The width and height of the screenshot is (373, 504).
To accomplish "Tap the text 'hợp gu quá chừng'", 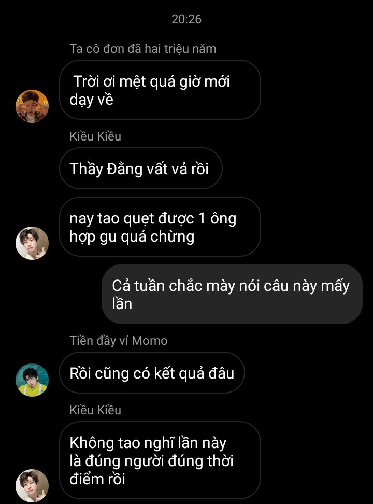I will point(132,237).
